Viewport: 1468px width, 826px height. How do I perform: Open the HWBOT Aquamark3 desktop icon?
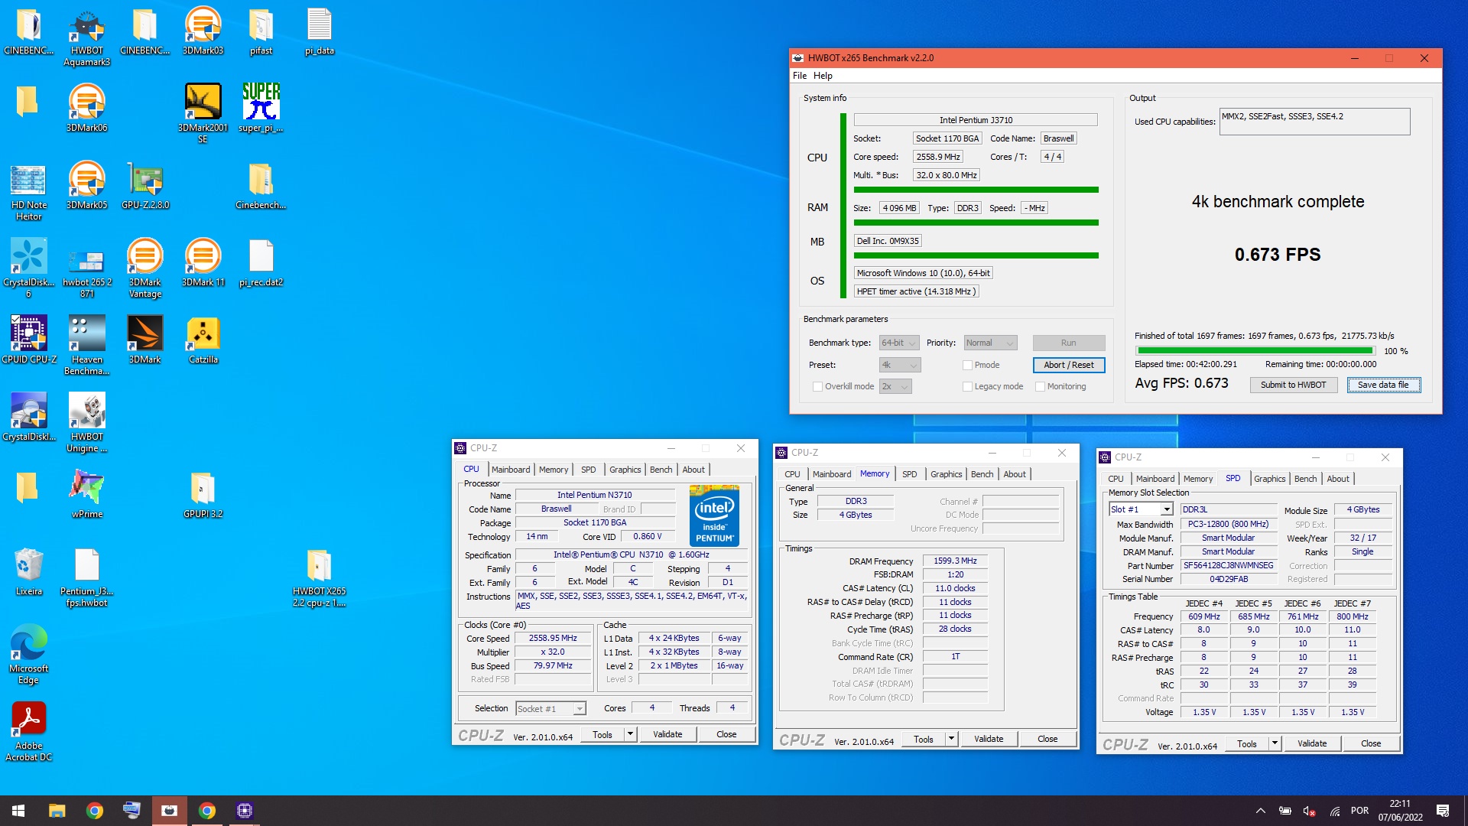86,37
